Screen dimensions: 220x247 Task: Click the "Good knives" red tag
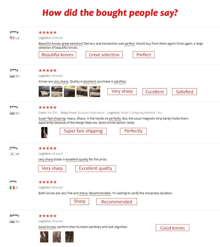click(172, 228)
